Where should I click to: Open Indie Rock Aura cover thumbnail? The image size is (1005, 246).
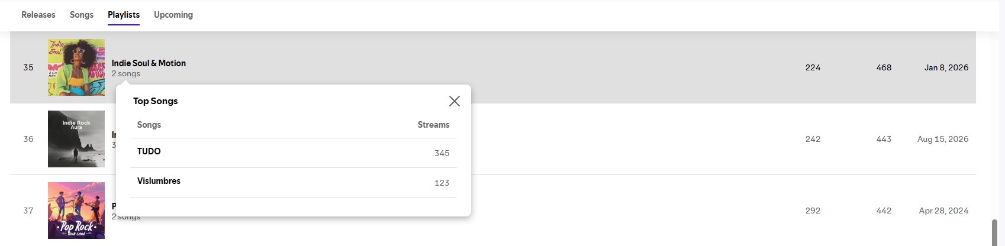pos(76,139)
